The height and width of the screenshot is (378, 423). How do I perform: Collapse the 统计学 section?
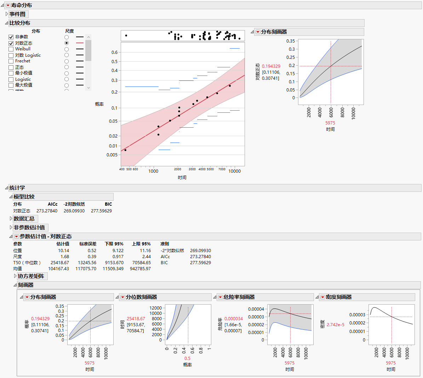(x=7, y=188)
